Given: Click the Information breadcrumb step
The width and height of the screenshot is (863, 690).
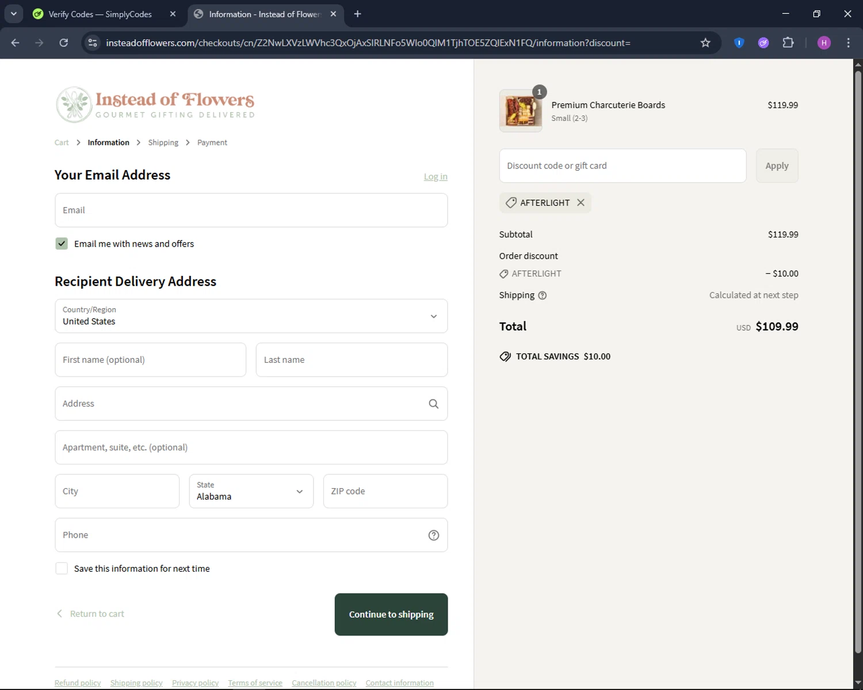Looking at the screenshot, I should (x=108, y=143).
